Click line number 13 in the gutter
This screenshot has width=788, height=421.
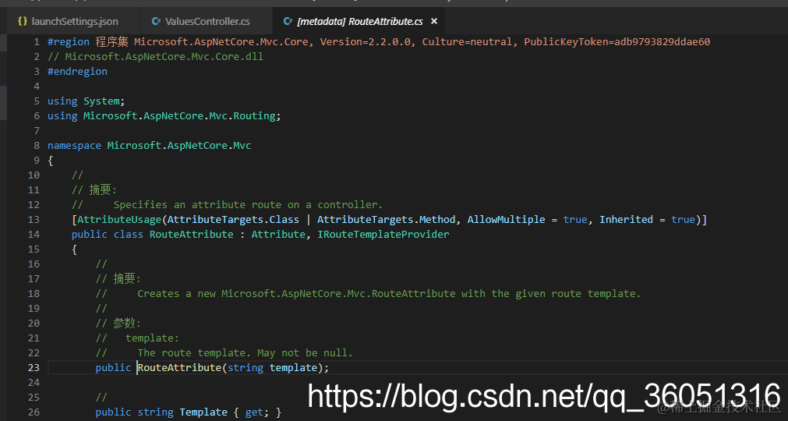click(34, 220)
